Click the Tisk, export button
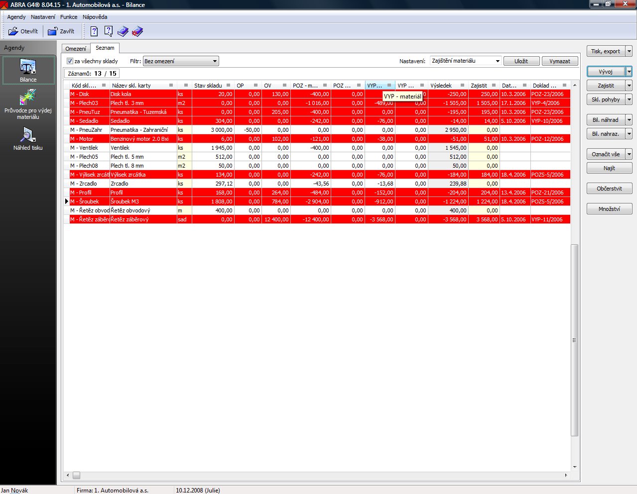This screenshot has width=637, height=494. click(606, 51)
